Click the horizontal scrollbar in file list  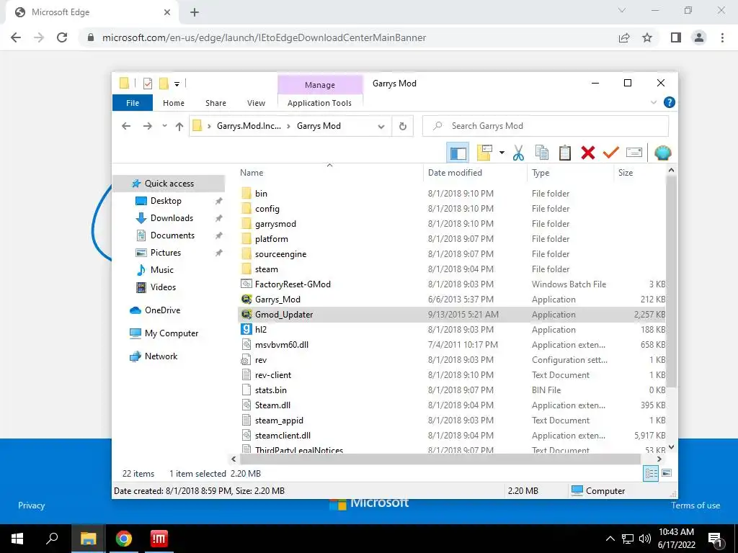(x=440, y=459)
